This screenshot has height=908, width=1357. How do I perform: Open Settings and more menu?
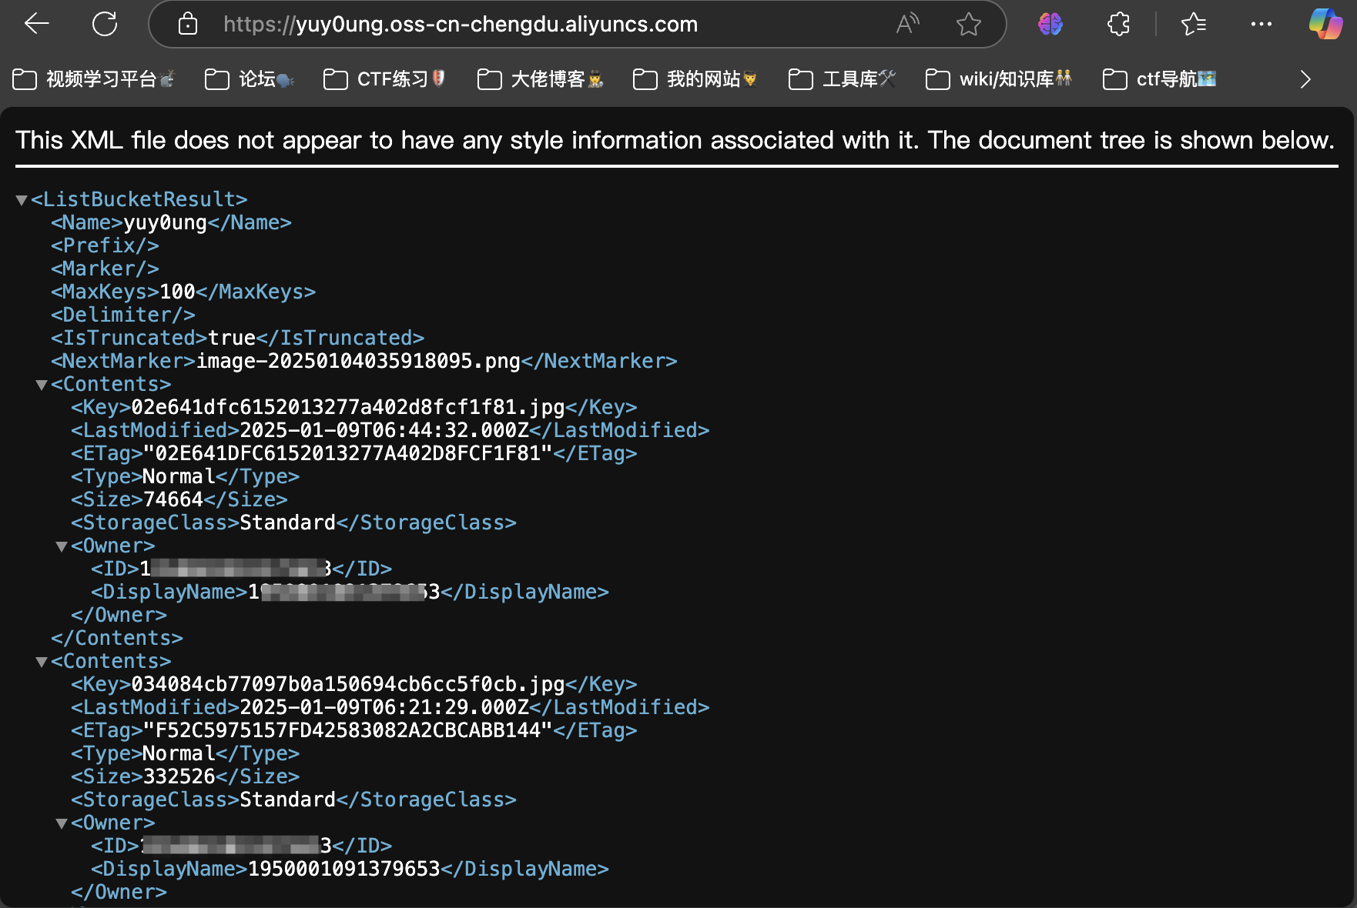(x=1261, y=25)
